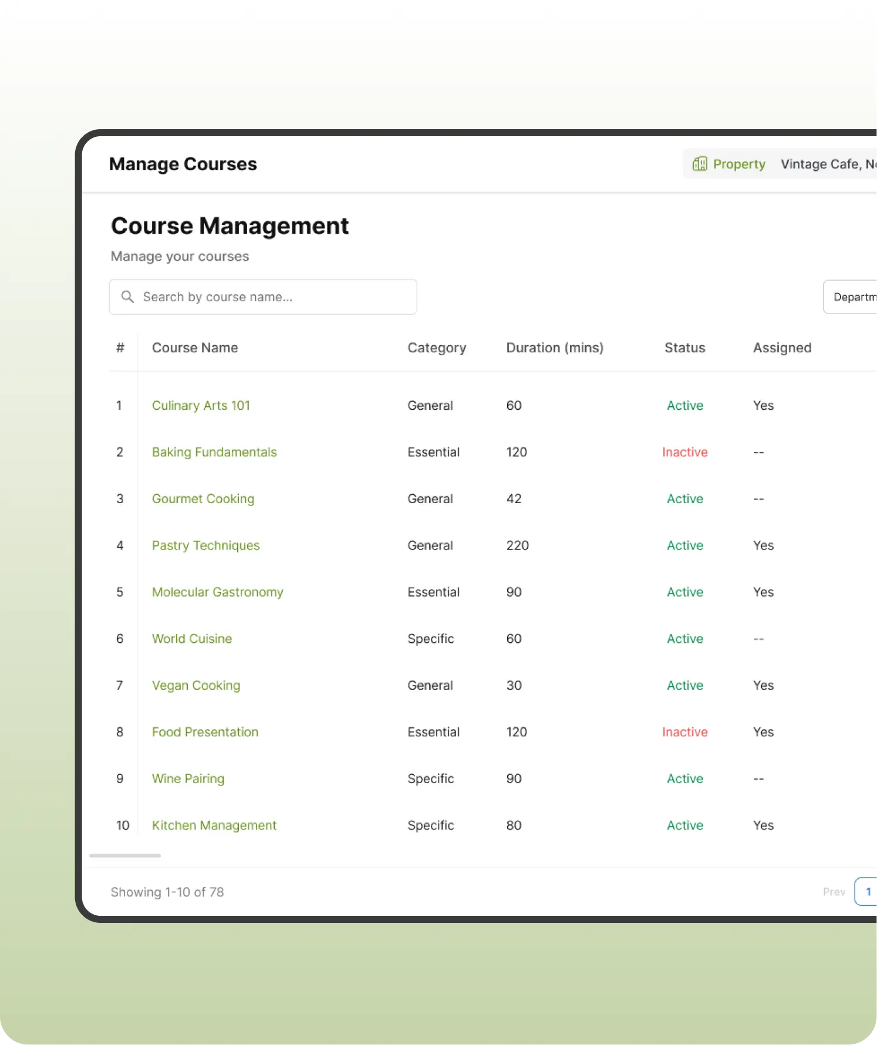
Task: Click the 42 duration for Gourmet Cooking
Action: 514,498
